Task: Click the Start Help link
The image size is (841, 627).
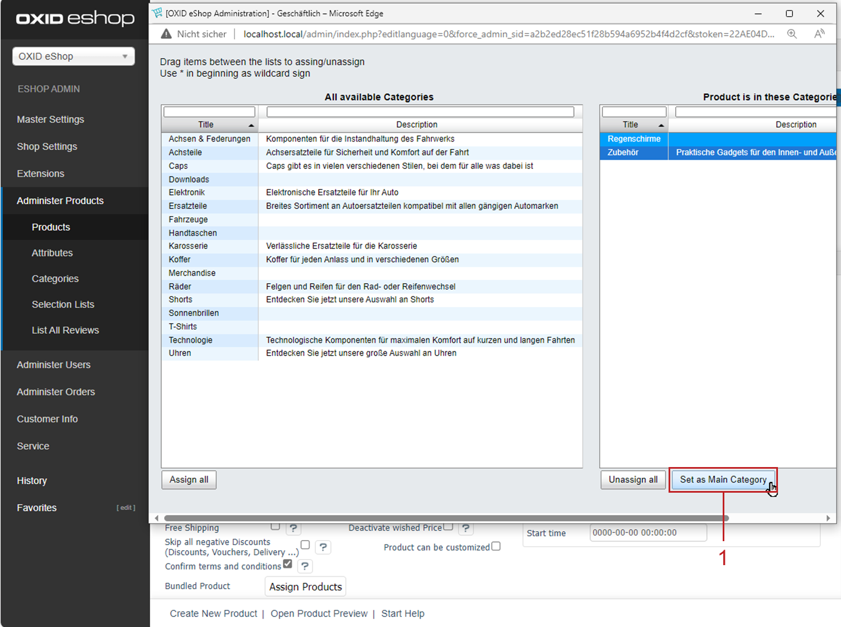Action: click(x=402, y=614)
